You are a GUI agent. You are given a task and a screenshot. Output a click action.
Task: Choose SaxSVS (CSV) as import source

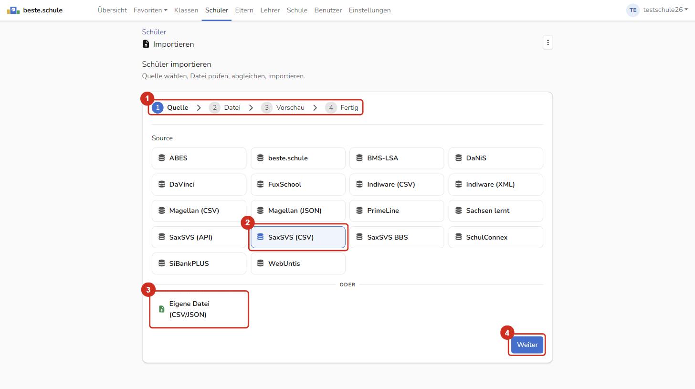tap(298, 237)
